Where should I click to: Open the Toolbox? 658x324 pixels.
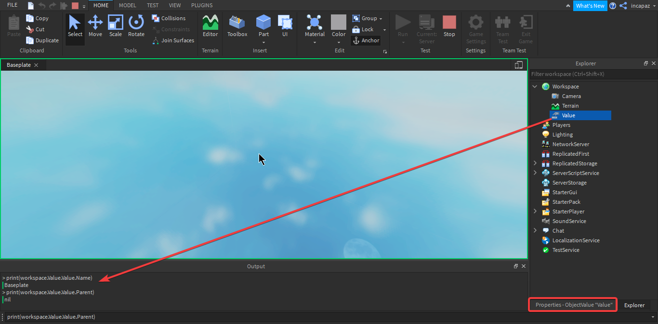tap(237, 26)
